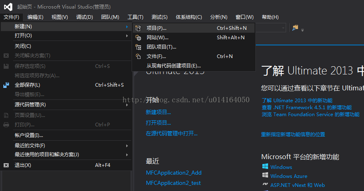364x191 pixels.
Task: Select 源代码管理(R) in File menu
Action: pyautogui.click(x=66, y=105)
